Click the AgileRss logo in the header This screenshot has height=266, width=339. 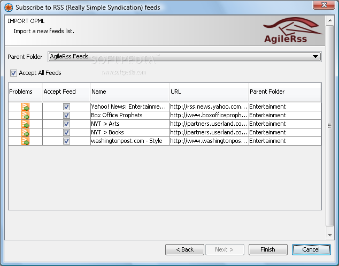[292, 31]
